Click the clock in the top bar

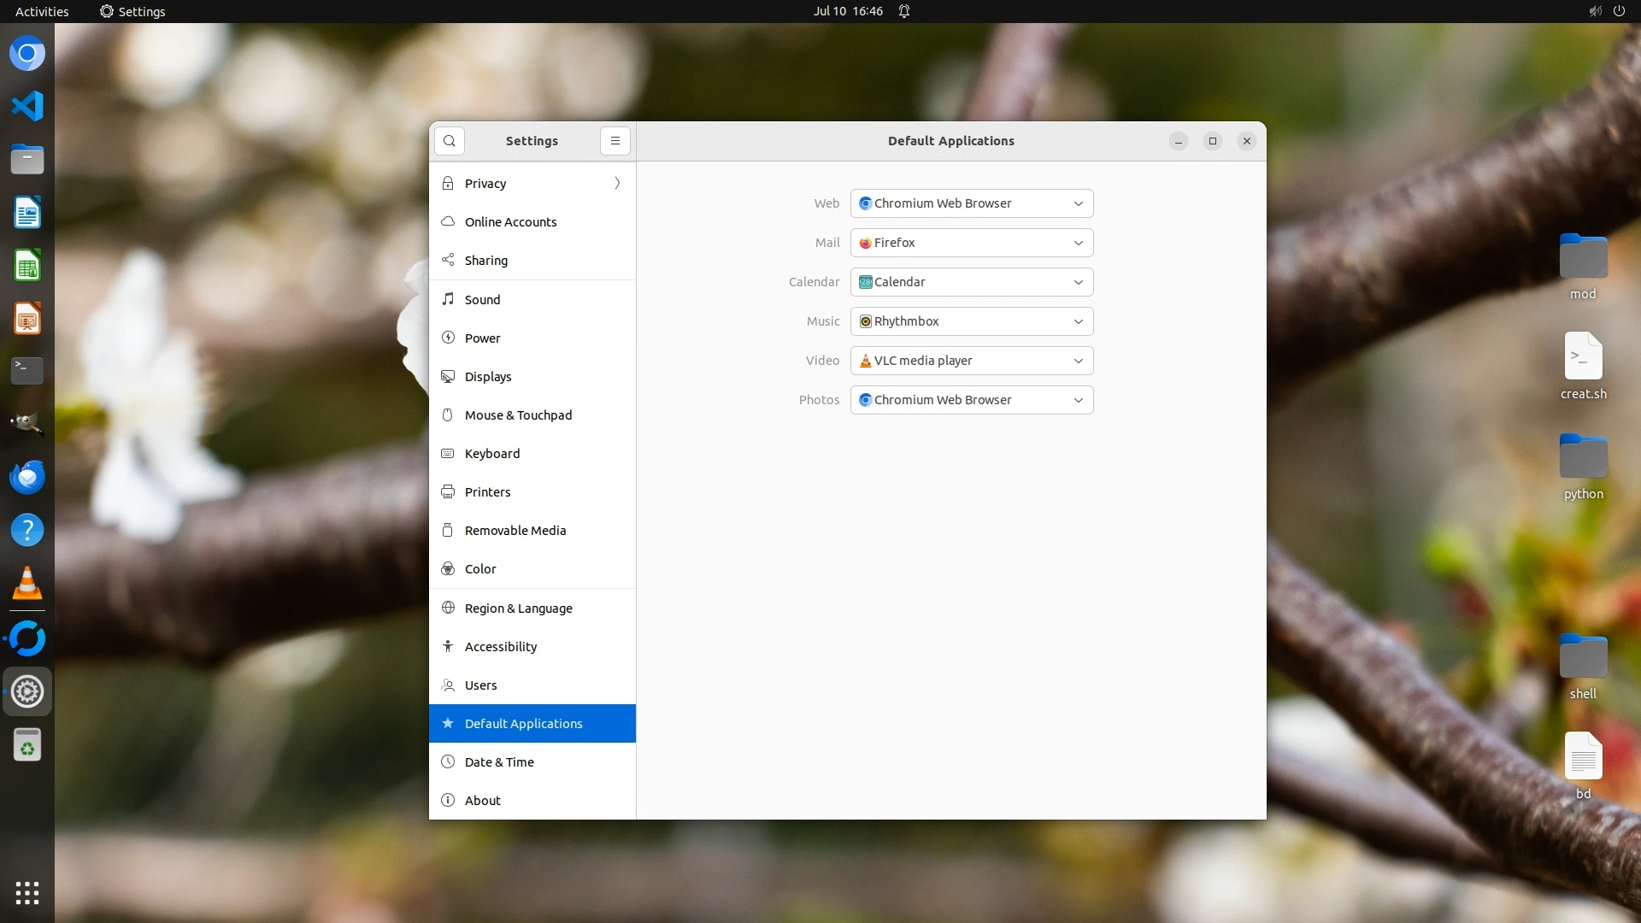click(x=848, y=11)
